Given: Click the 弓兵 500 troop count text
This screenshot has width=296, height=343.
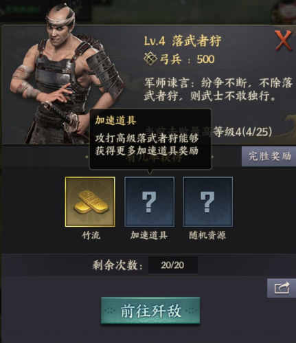Looking at the screenshot, I should click(x=187, y=59).
